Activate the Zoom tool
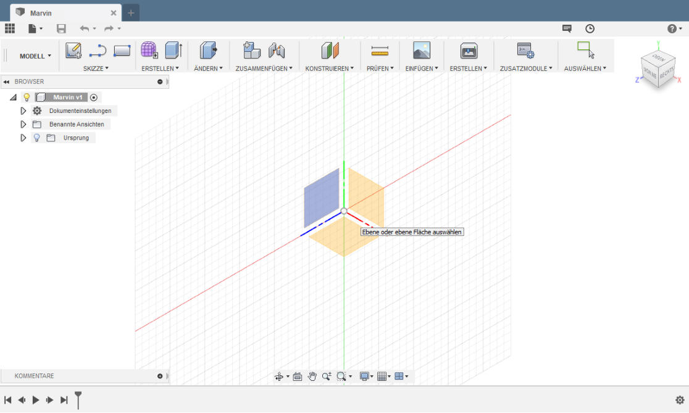Viewport: 689px width, 413px height. (x=327, y=377)
